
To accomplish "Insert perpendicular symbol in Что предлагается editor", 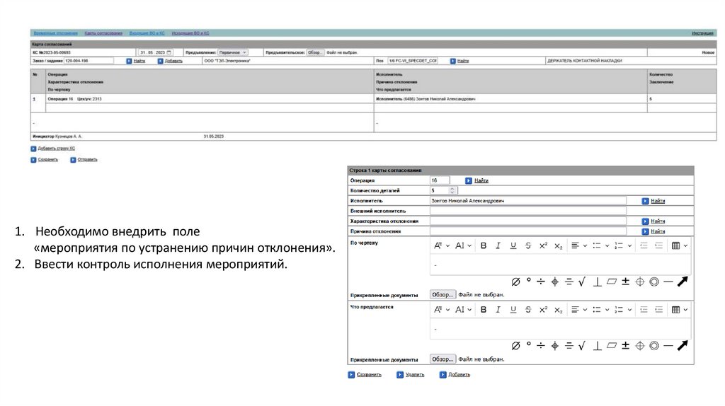I will click(x=597, y=345).
